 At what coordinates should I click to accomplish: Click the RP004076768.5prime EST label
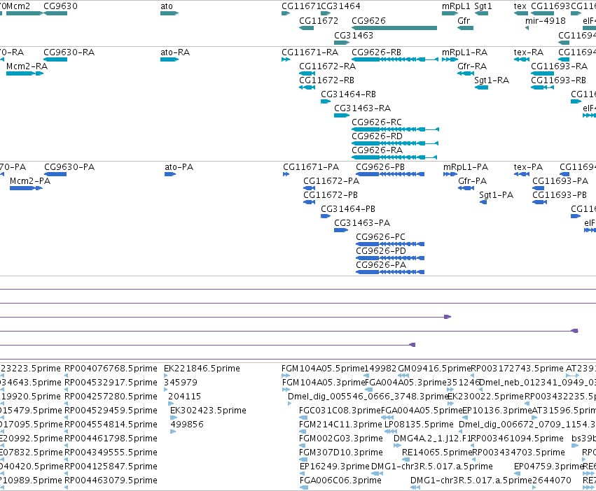[x=111, y=369]
